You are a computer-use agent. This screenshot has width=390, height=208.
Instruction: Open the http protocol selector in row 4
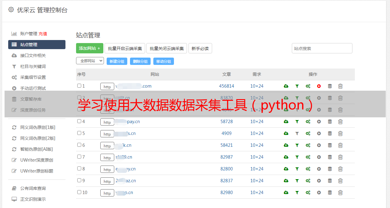(x=107, y=122)
